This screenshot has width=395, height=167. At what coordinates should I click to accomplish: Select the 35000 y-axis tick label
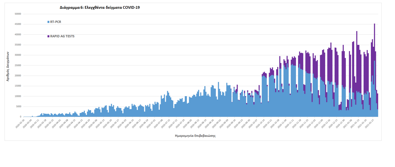[18, 45]
